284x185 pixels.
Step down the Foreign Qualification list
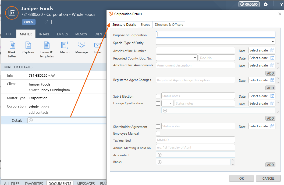point(278,112)
